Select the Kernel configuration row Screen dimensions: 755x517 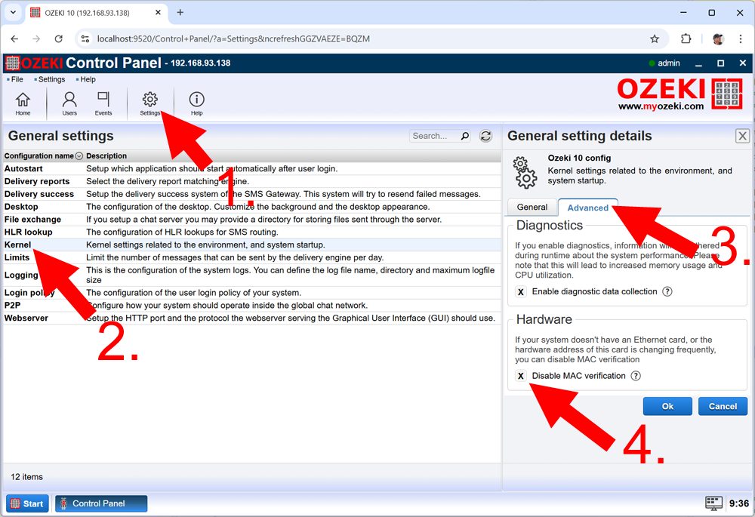[x=252, y=245]
